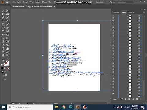
Task: Open the Essentials workspace switcher
Action: tap(100, 2)
